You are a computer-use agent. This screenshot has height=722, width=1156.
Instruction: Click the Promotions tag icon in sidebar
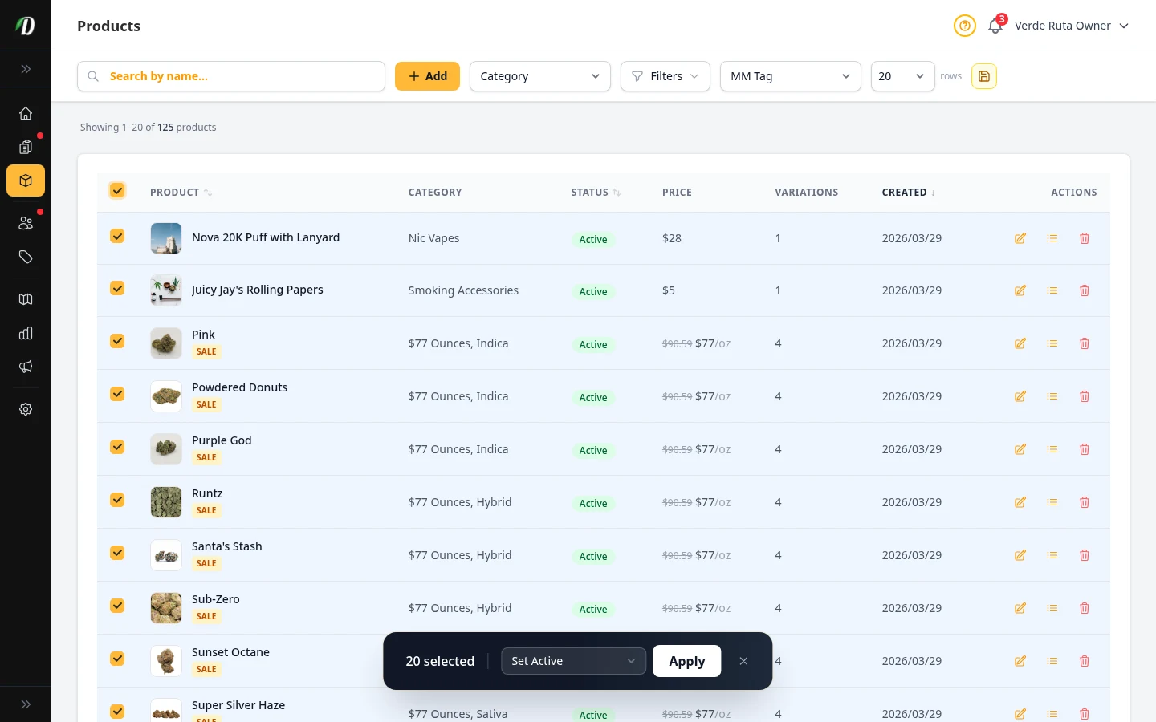pos(26,257)
